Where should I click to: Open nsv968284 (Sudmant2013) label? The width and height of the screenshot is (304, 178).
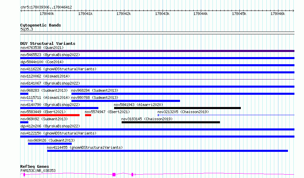(95, 90)
